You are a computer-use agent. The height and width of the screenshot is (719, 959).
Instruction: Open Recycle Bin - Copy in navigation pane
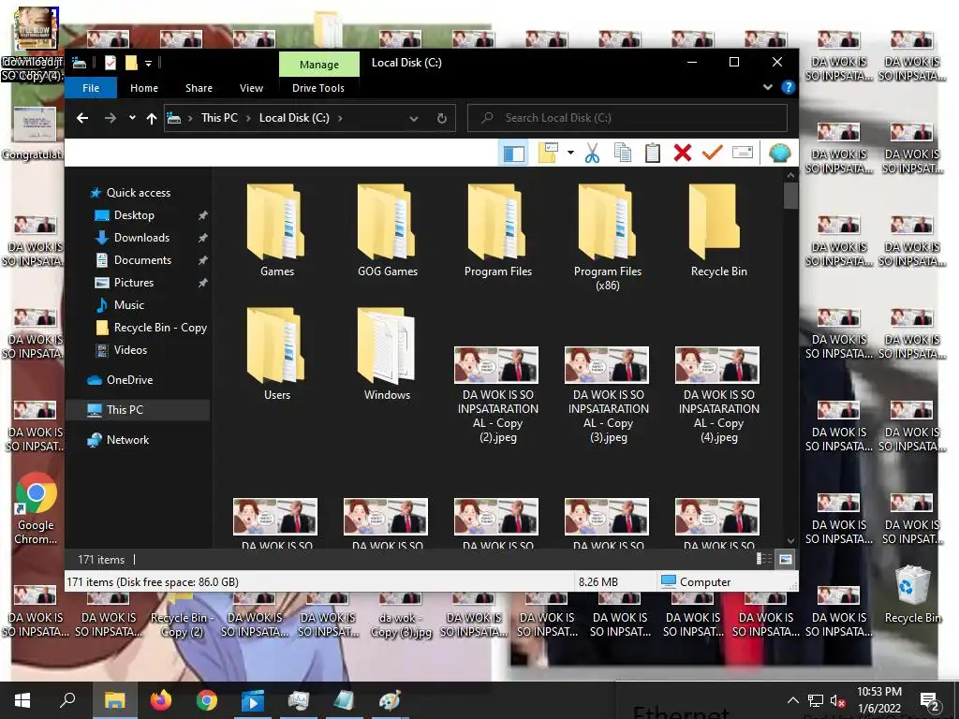(160, 328)
